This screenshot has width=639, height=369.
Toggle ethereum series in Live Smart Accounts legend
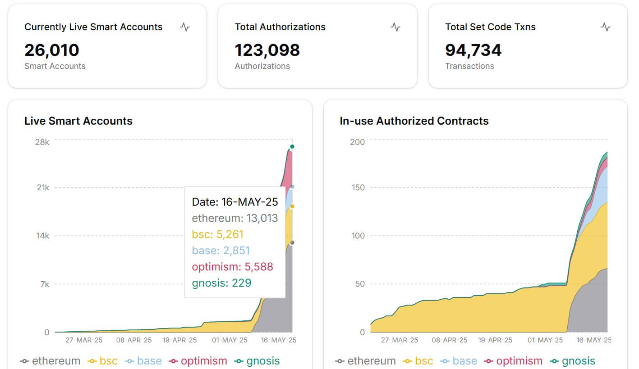pyautogui.click(x=50, y=361)
